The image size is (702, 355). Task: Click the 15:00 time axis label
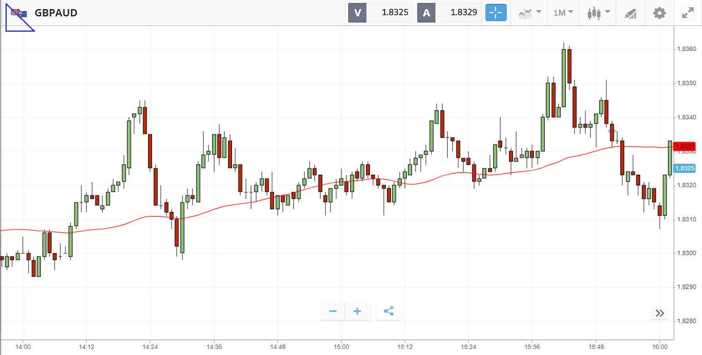pyautogui.click(x=341, y=346)
